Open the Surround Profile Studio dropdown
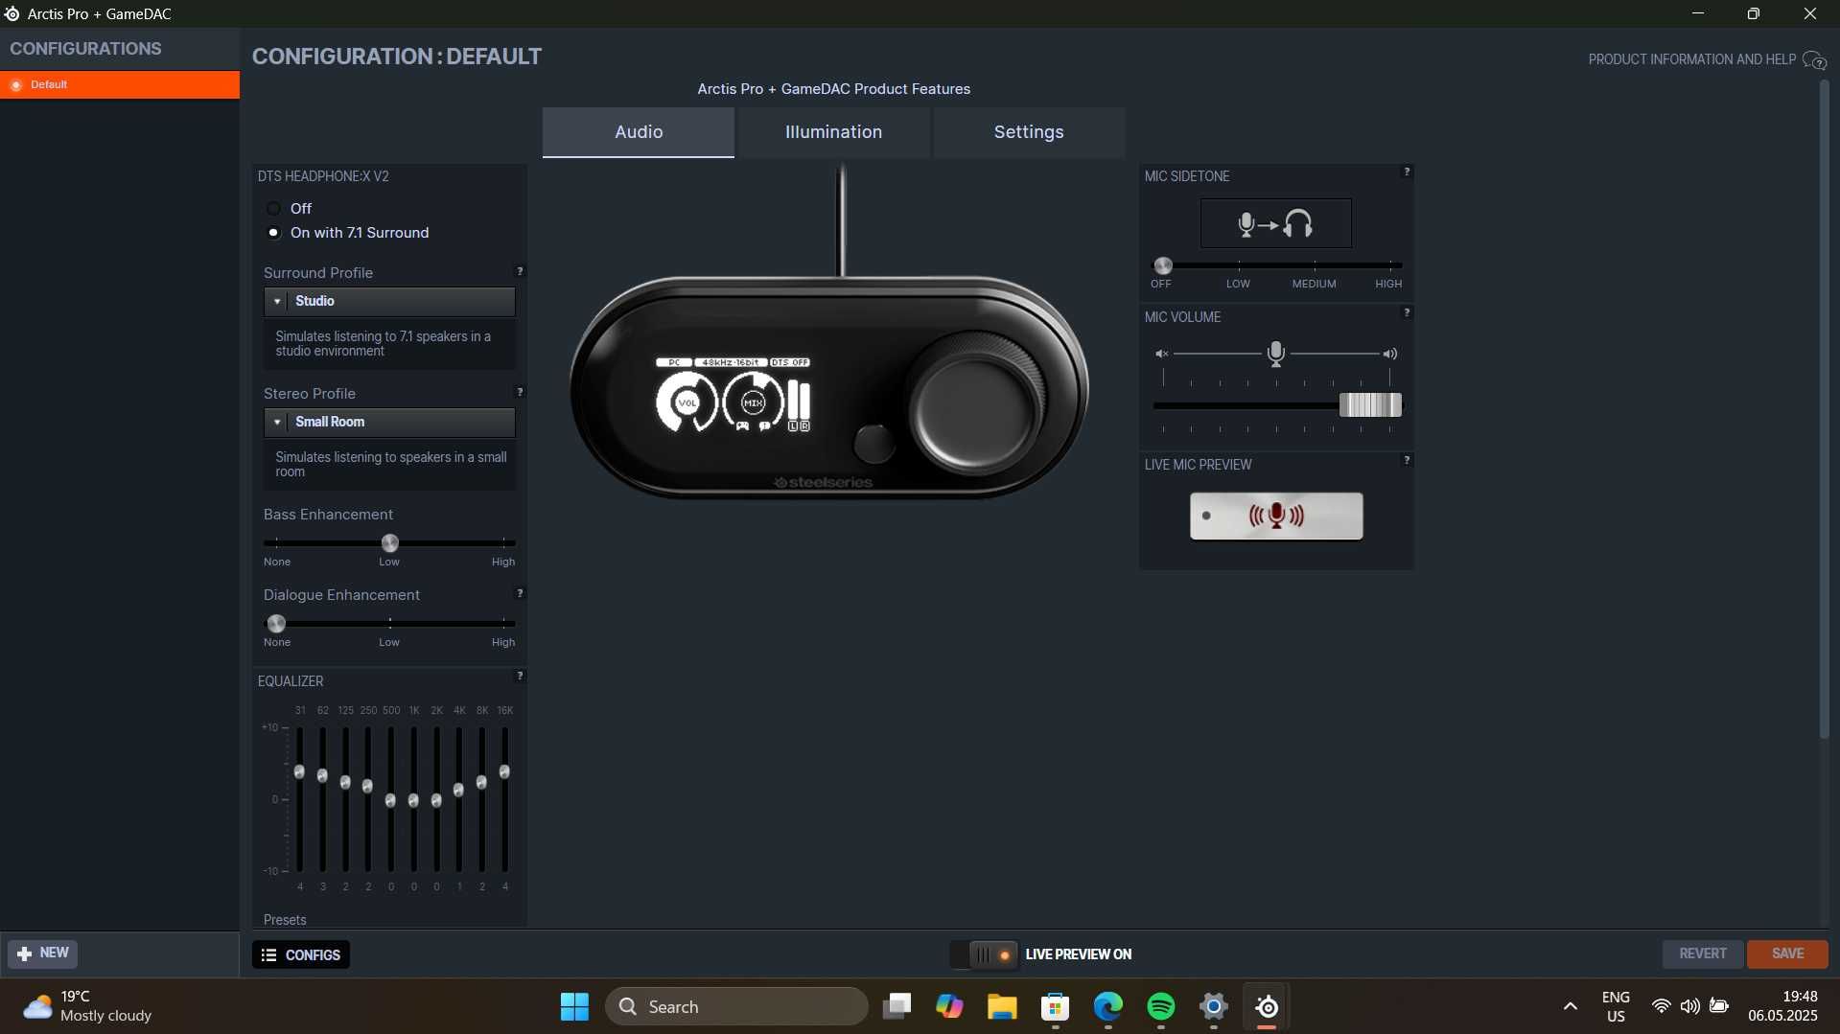The image size is (1840, 1034). pos(389,301)
